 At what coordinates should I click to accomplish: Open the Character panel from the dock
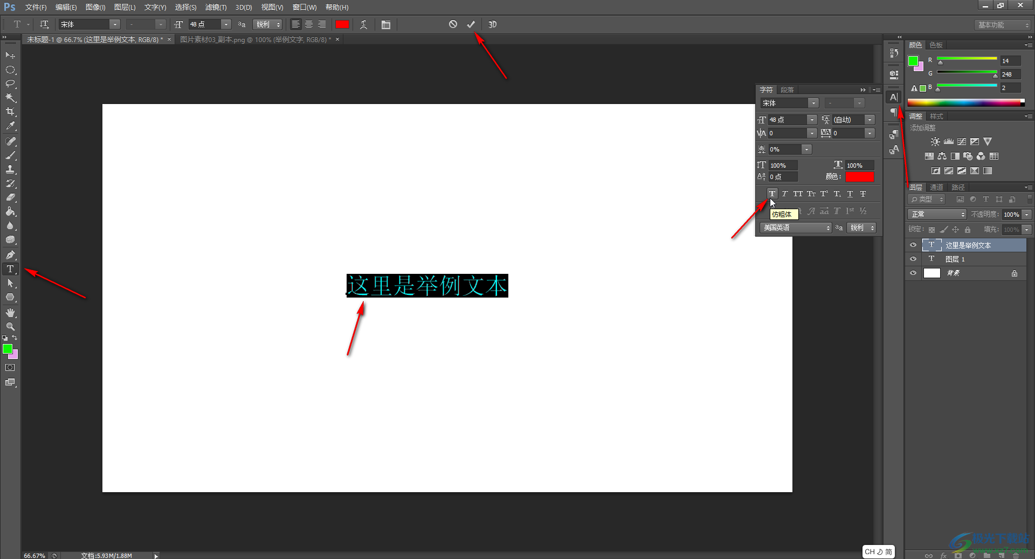tap(894, 97)
